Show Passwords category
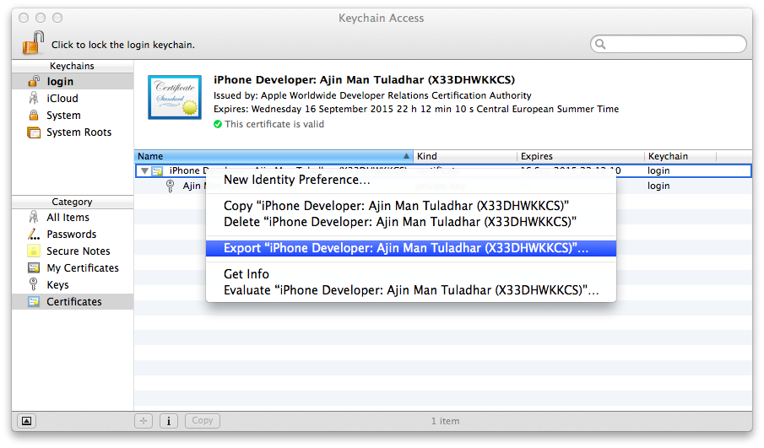Viewport: 764px width, 448px height. [x=73, y=235]
